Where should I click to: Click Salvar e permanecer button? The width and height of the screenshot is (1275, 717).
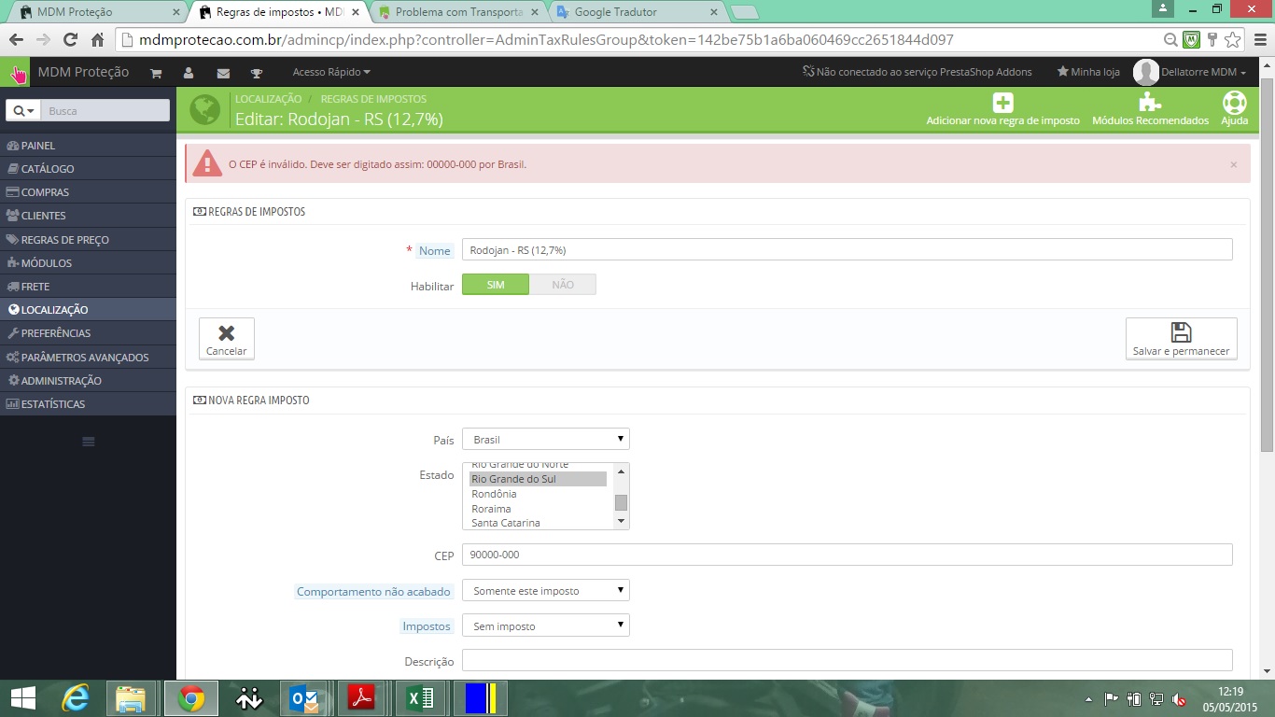pos(1181,339)
